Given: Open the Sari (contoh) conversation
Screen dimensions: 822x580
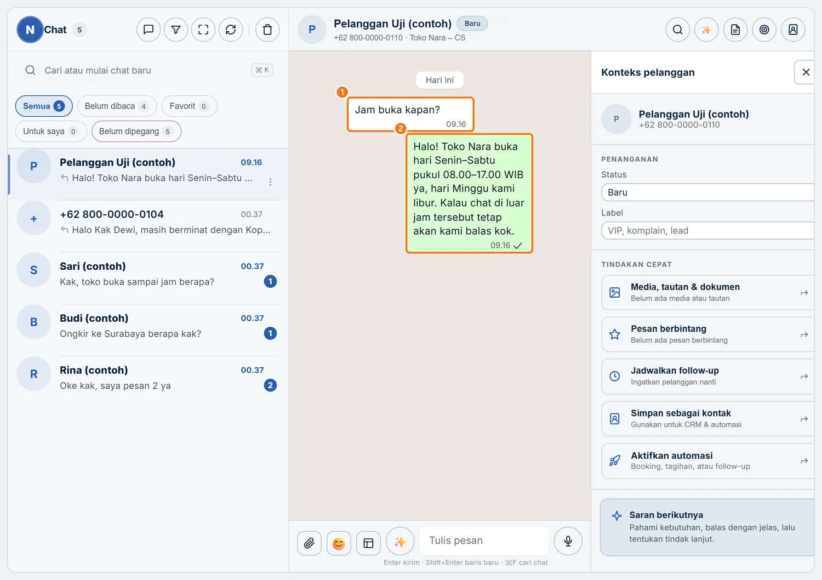Looking at the screenshot, I should coord(148,278).
